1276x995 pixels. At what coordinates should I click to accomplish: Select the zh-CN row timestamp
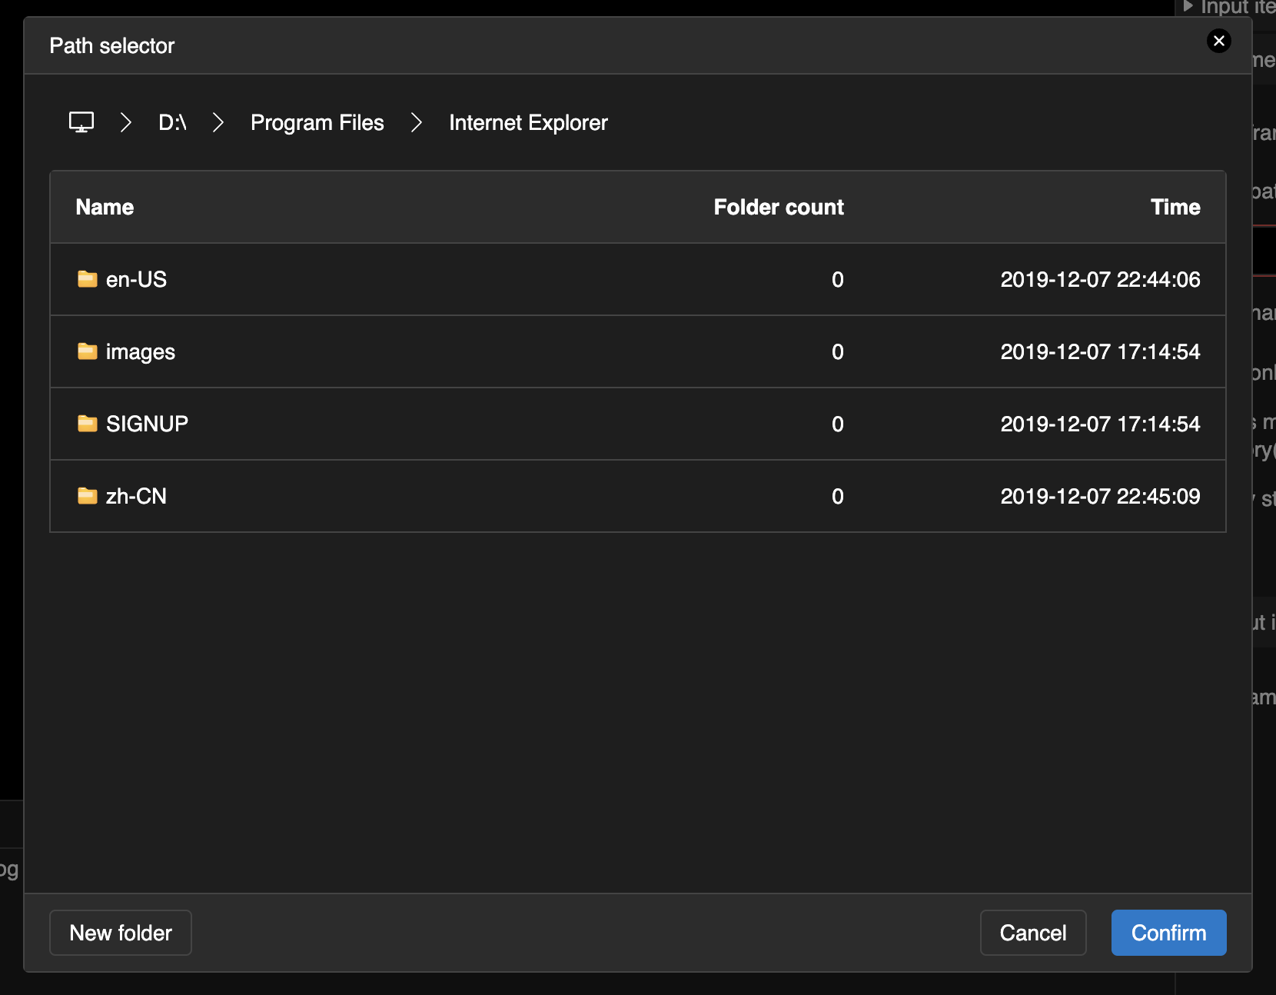click(1100, 496)
